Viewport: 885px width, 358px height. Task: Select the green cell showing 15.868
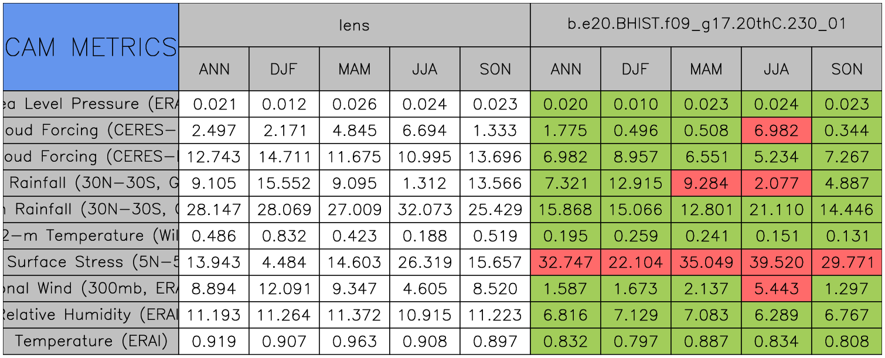click(x=566, y=210)
